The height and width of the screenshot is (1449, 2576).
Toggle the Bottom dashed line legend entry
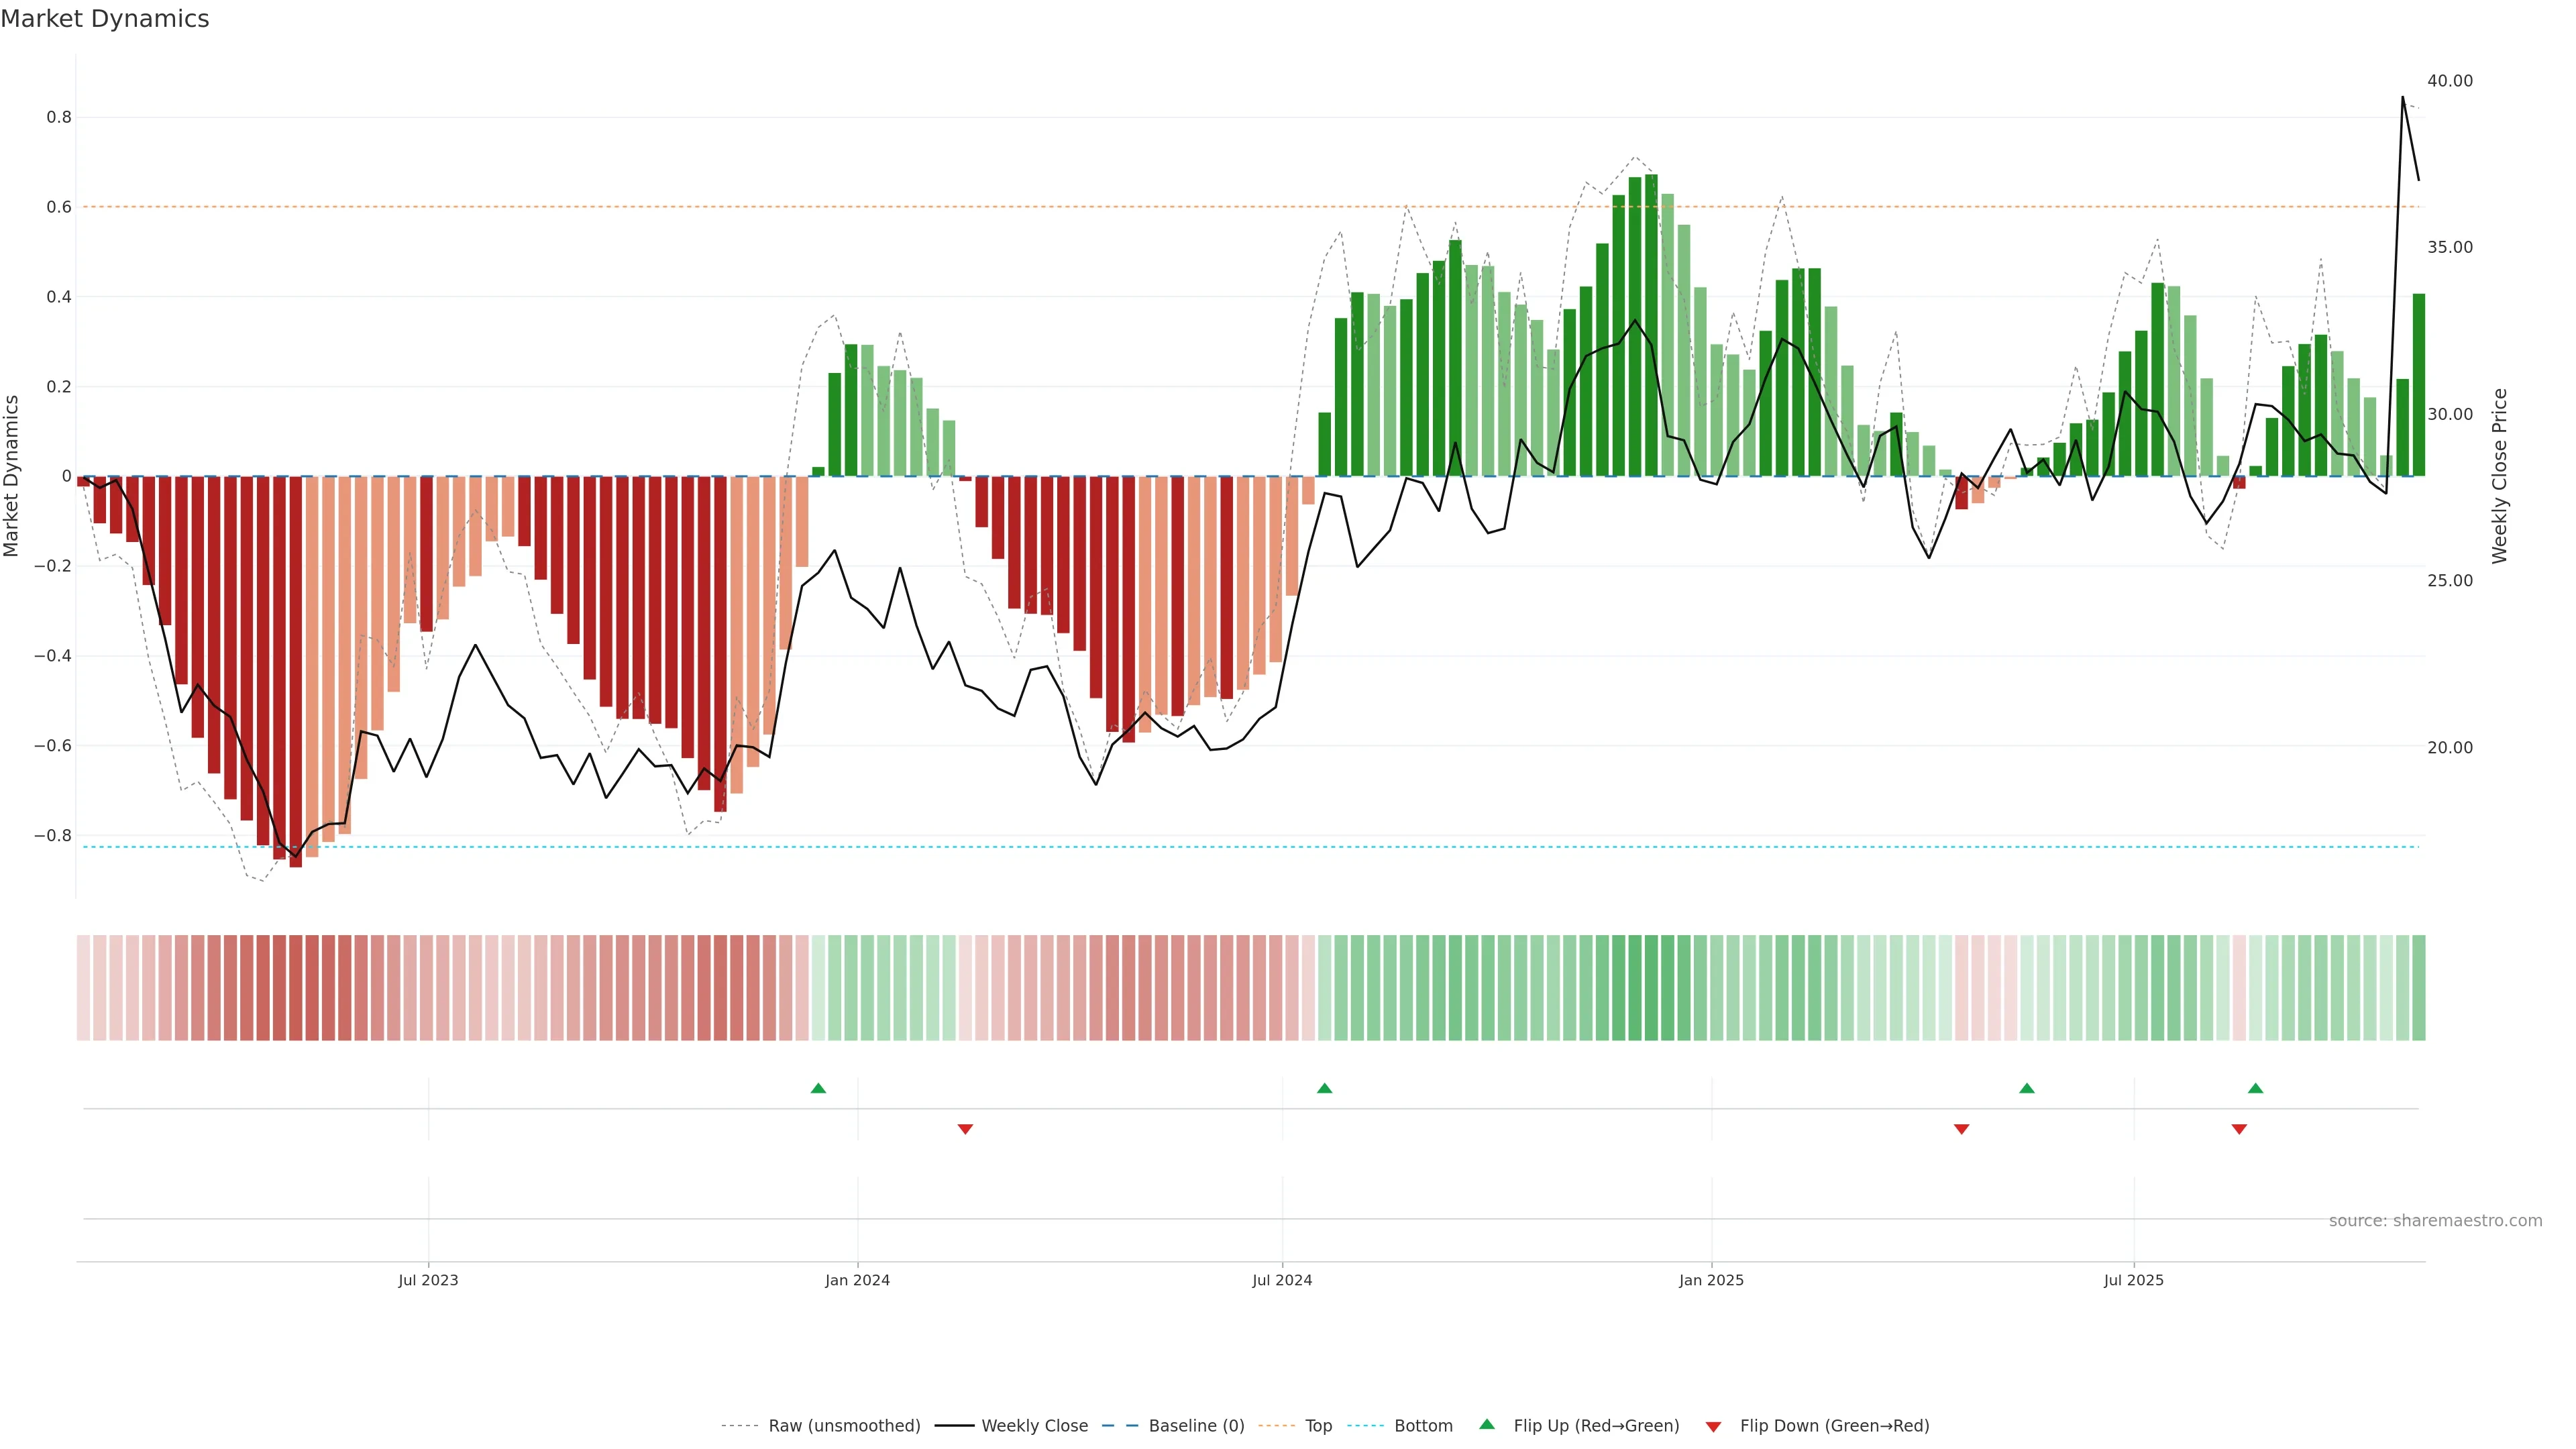(x=1422, y=1426)
